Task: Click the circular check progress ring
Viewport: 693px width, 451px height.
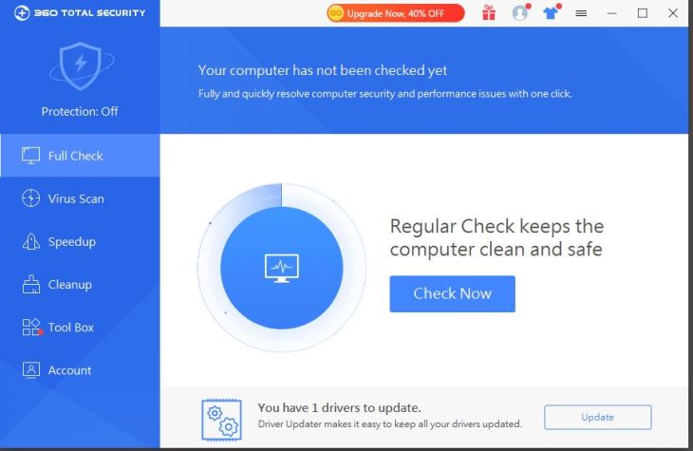Action: point(282,268)
